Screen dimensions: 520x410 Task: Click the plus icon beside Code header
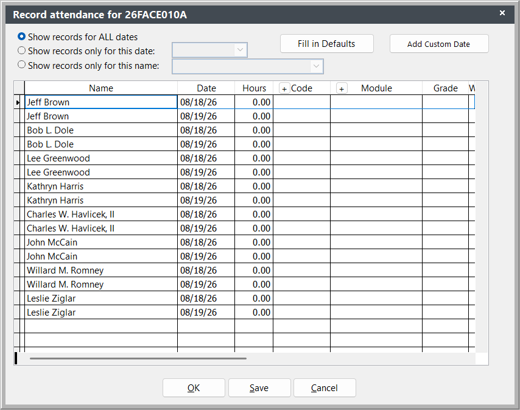coord(284,88)
